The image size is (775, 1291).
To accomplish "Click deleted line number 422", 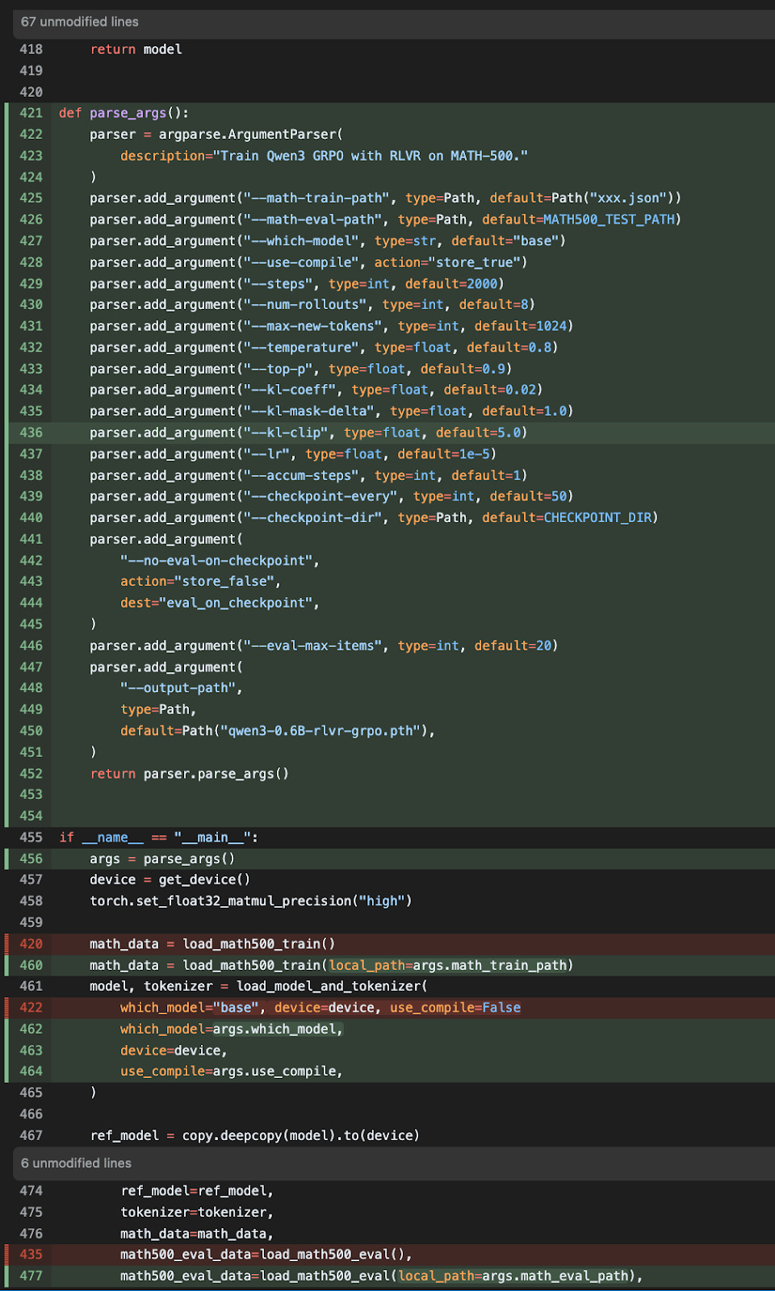I will [31, 1008].
